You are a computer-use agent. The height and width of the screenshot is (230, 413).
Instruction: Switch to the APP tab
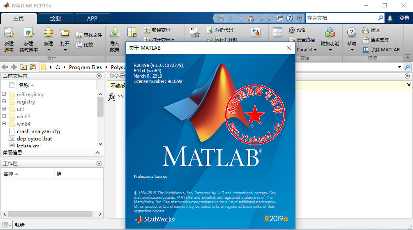tap(92, 18)
